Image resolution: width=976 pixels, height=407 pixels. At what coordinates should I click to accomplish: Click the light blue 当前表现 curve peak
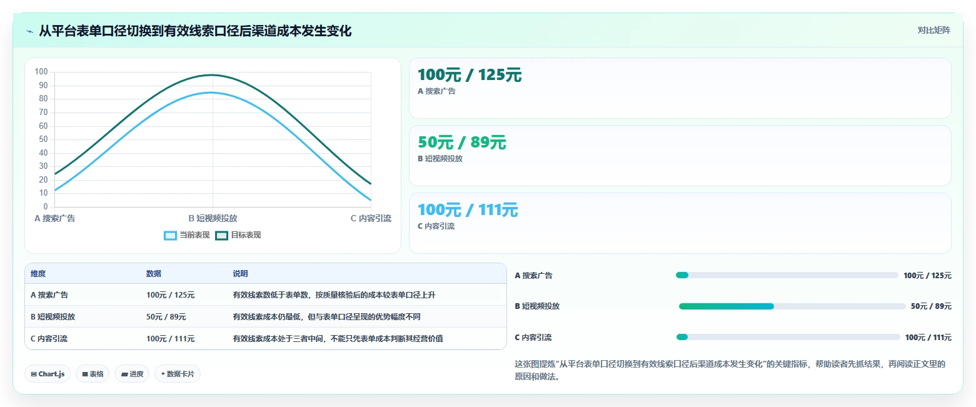tap(213, 93)
